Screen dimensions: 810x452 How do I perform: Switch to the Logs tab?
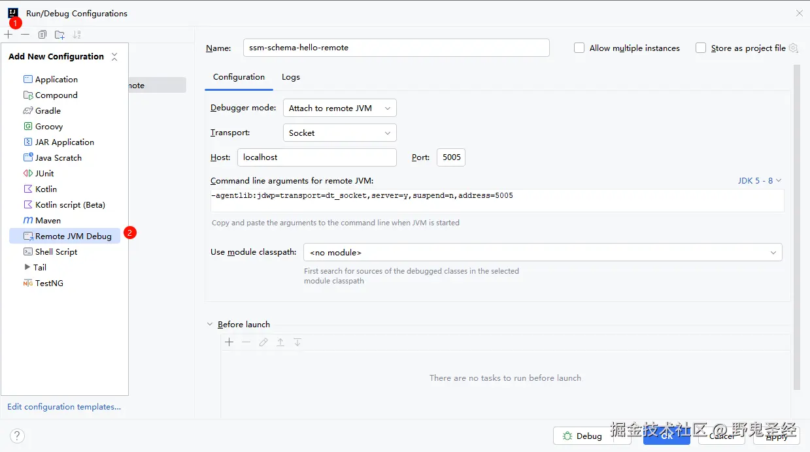point(291,77)
